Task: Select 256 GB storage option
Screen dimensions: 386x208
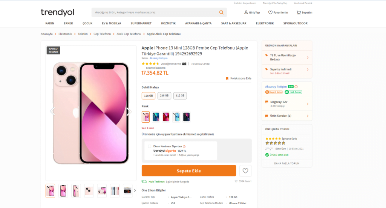Action: (x=164, y=96)
